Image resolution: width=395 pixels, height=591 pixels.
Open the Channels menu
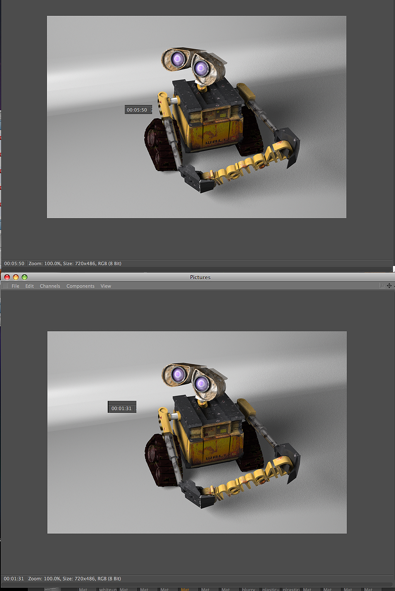click(x=50, y=286)
